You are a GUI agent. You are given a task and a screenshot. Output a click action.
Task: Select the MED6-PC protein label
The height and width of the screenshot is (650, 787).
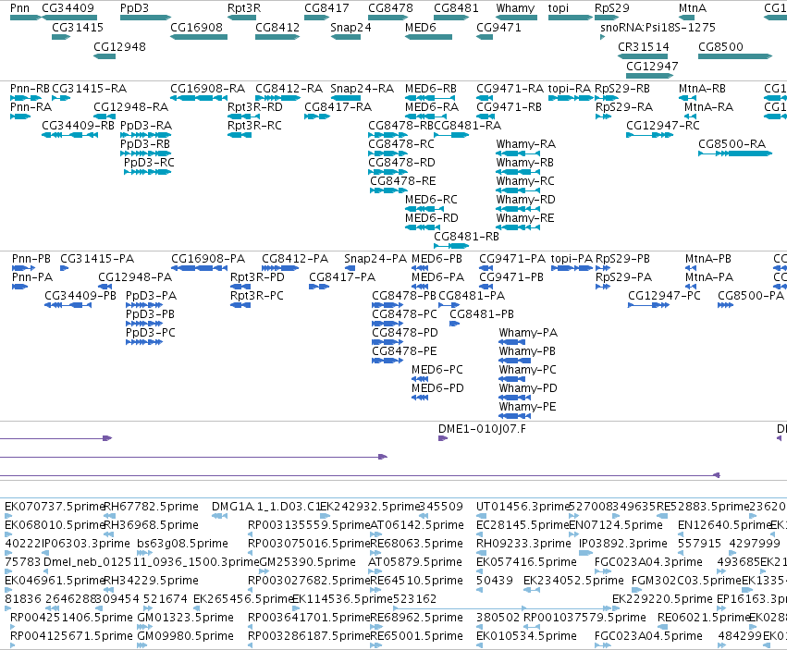tap(437, 370)
